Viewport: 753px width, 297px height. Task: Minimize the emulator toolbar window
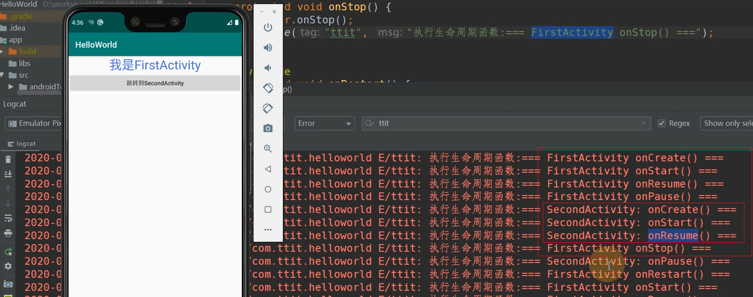pyautogui.click(x=262, y=11)
